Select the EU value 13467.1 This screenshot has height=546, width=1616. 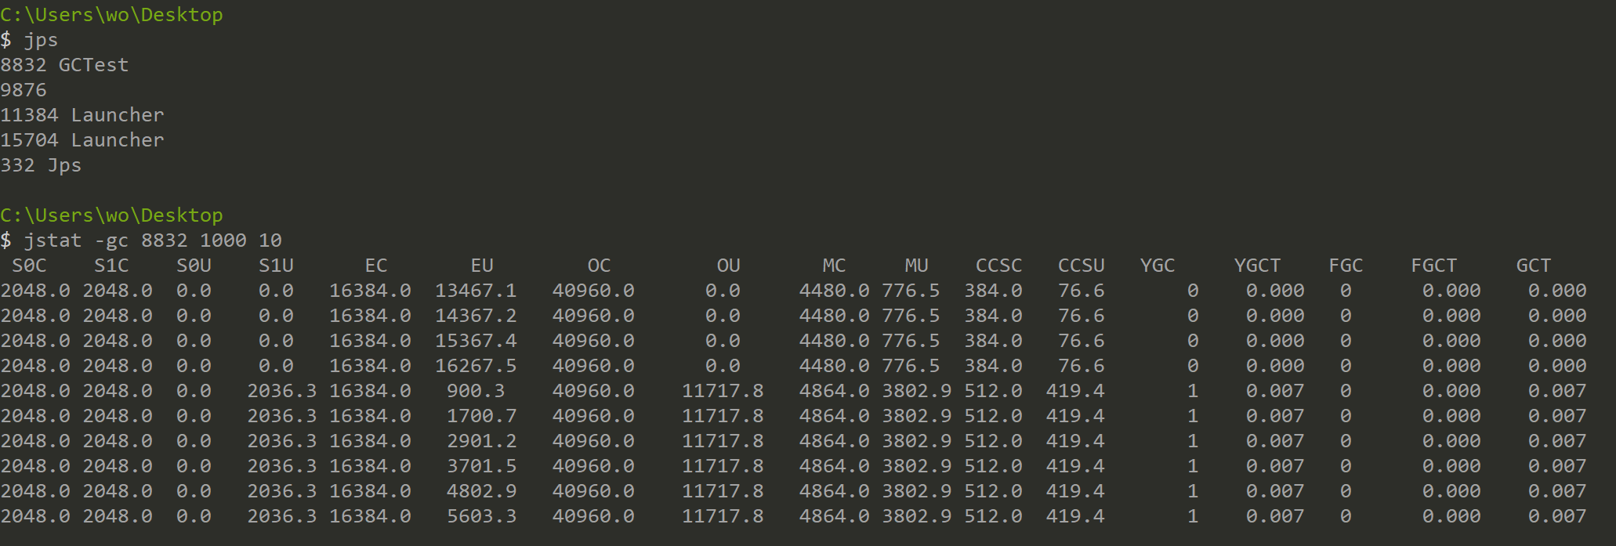[x=476, y=291]
